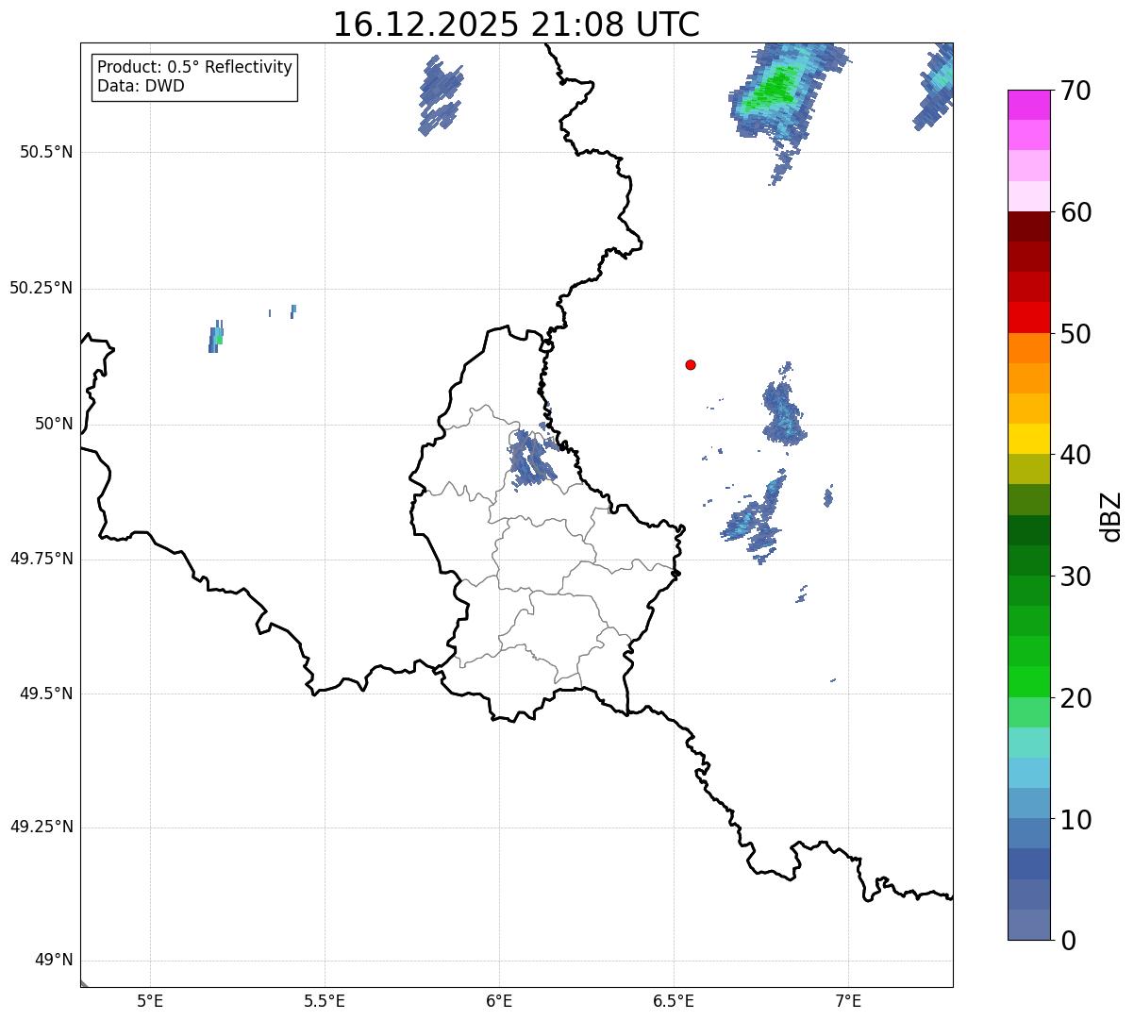Click the 49°N latitude label
The width and height of the screenshot is (1134, 1020).
pyautogui.click(x=54, y=960)
